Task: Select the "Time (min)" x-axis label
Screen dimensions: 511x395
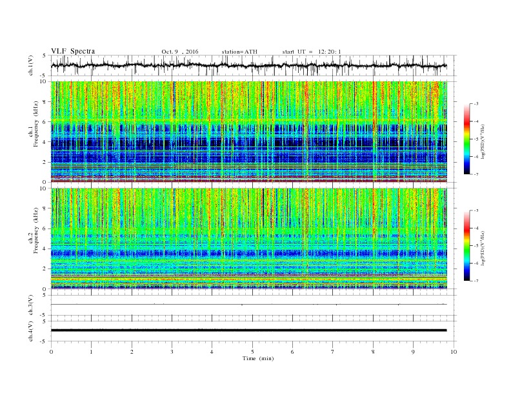Action: click(258, 358)
